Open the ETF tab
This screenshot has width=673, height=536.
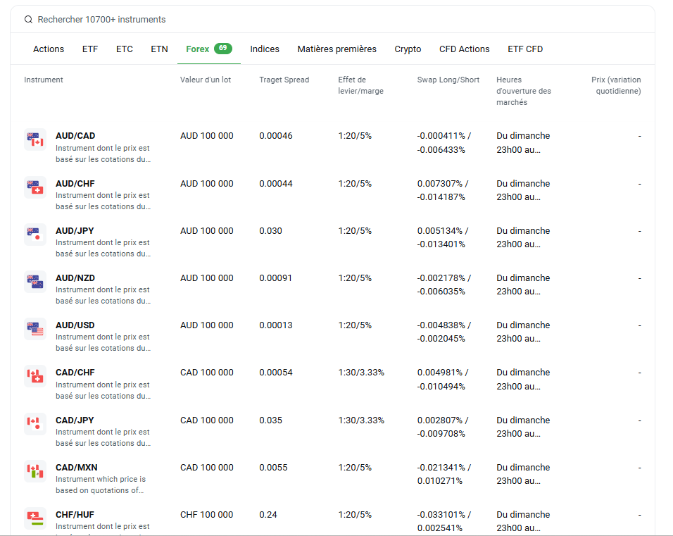pyautogui.click(x=90, y=49)
